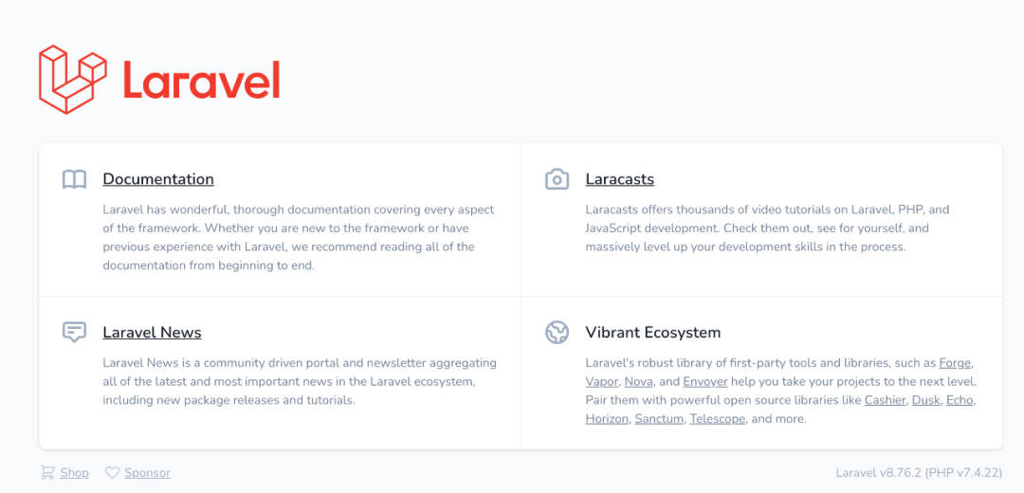1024x493 pixels.
Task: Click the chat bubble Laravel News icon
Action: click(75, 333)
